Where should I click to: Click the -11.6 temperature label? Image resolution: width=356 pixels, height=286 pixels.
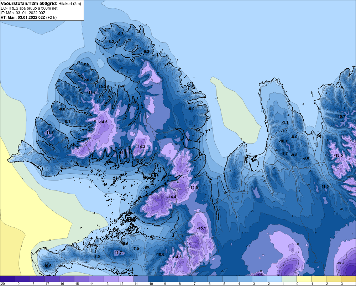pyautogui.click(x=91, y=92)
